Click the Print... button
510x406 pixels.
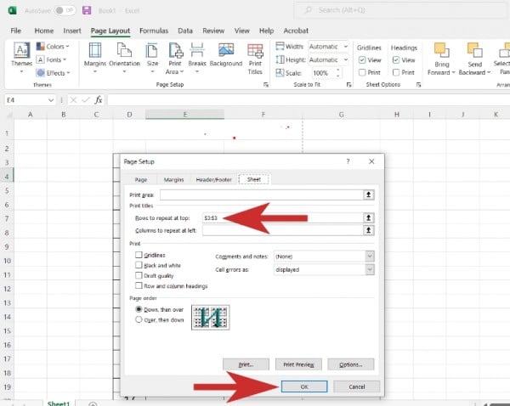coord(246,364)
